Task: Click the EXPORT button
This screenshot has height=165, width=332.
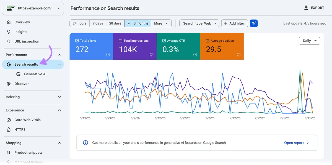Action: tap(314, 8)
